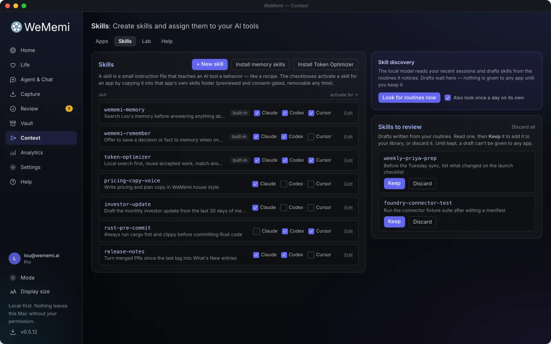Image resolution: width=551 pixels, height=344 pixels.
Task: Click the + New skill button
Action: [210, 64]
